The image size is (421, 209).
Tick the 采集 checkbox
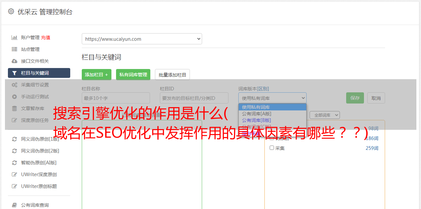[272, 148]
